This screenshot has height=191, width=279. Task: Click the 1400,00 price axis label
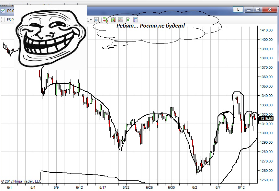tap(266, 40)
